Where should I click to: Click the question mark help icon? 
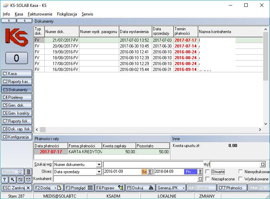point(4,180)
